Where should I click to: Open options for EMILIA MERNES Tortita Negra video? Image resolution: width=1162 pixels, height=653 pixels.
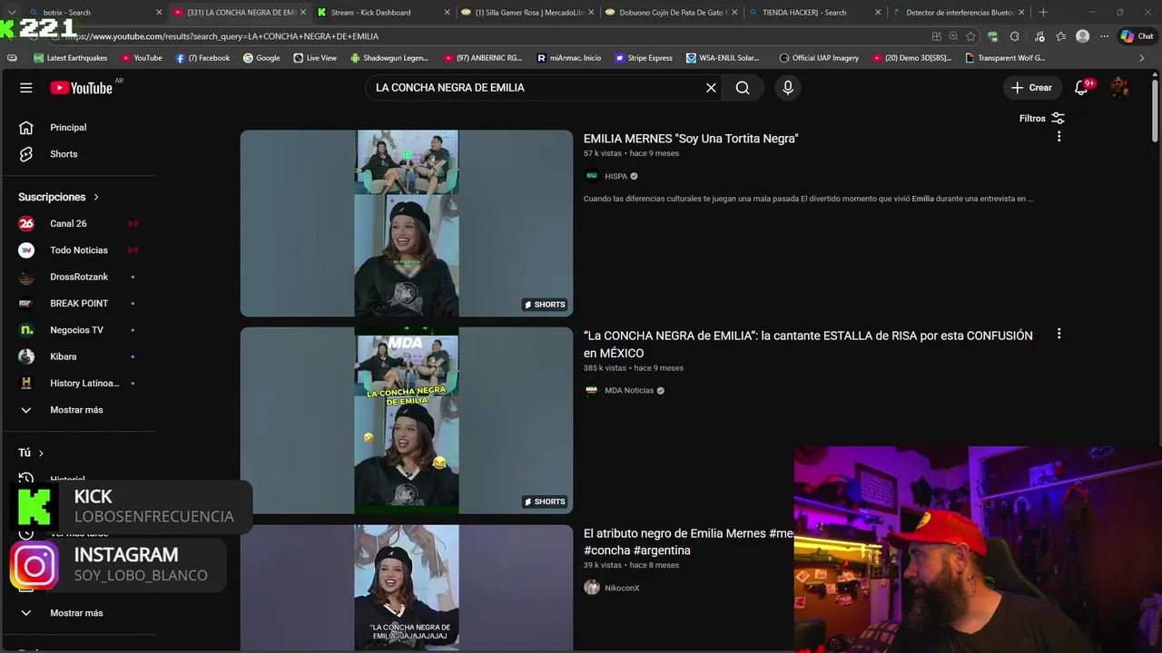tap(1059, 137)
